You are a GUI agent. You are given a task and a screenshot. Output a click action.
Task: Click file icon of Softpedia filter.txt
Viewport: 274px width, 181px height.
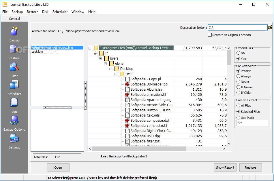click(x=127, y=141)
